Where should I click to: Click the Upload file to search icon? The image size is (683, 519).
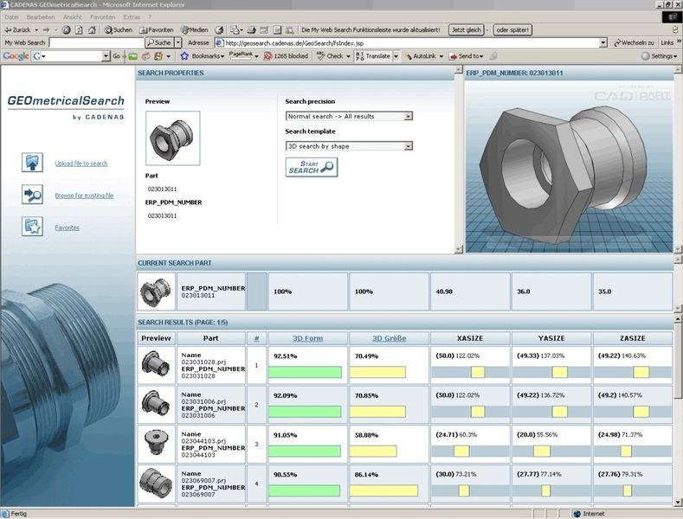32,163
